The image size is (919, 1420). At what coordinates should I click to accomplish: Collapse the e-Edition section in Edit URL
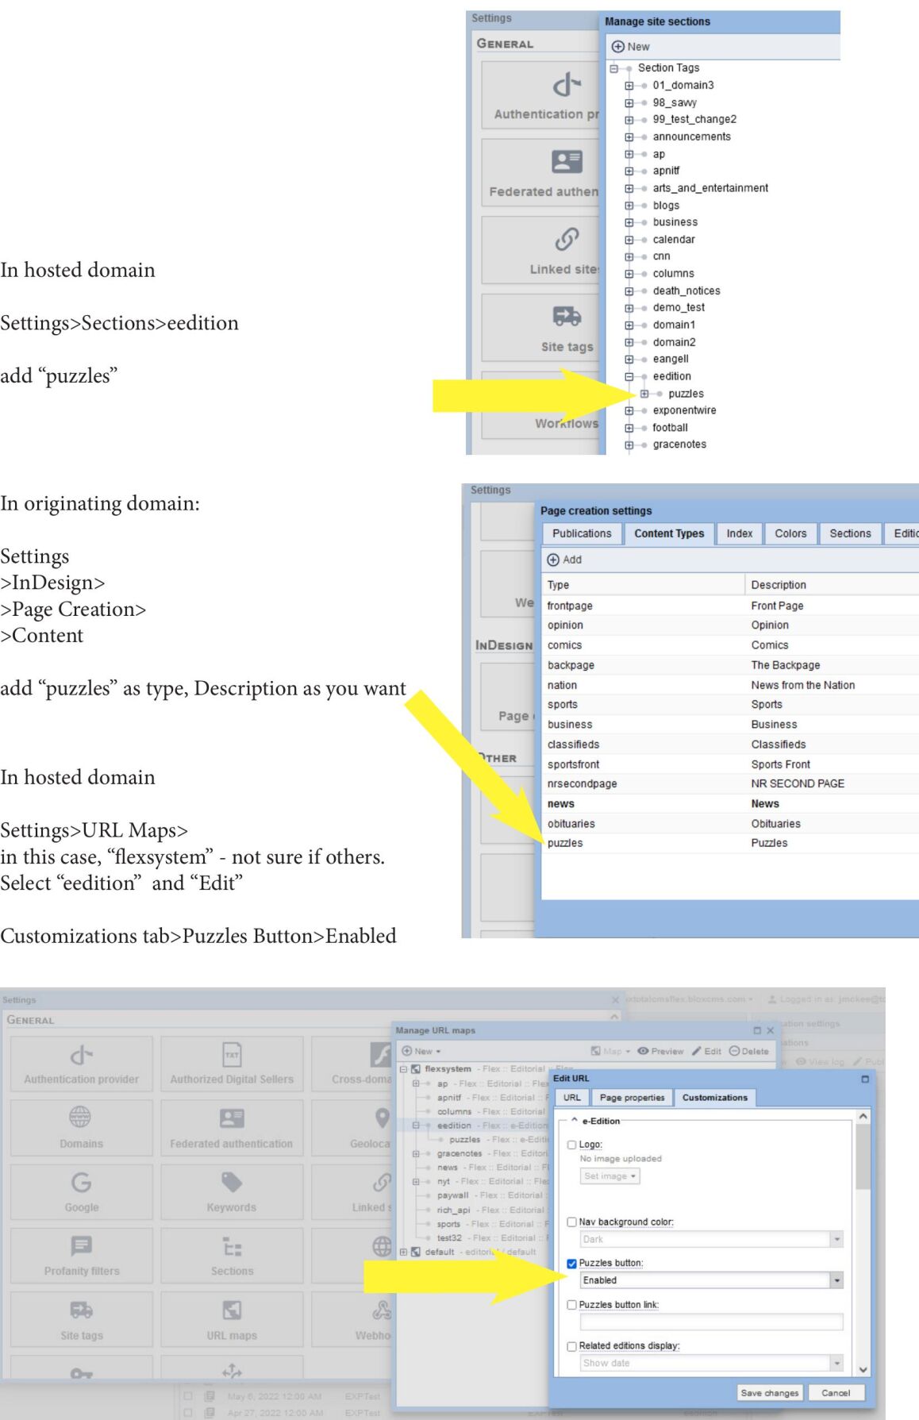[574, 1121]
